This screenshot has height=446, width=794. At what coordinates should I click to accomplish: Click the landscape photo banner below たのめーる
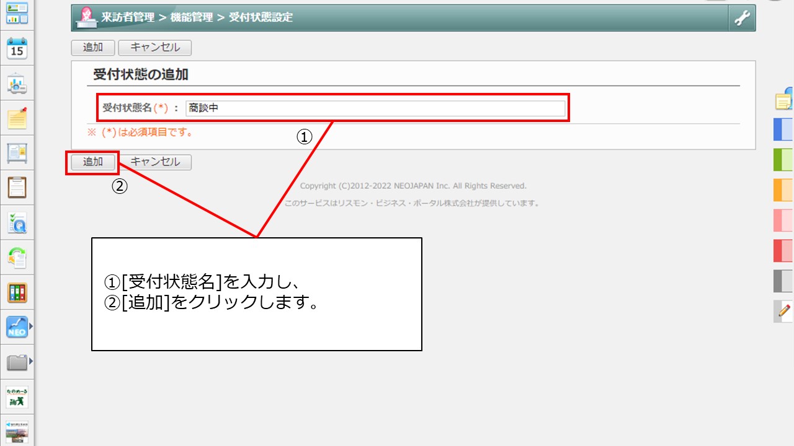[17, 431]
